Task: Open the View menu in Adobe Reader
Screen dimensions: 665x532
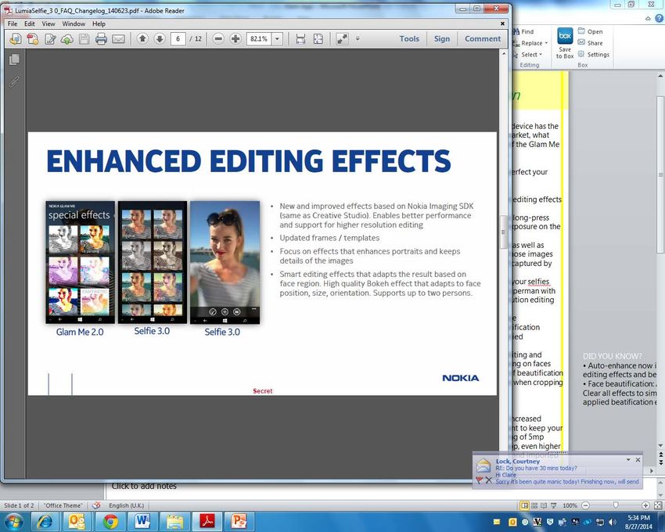Action: click(49, 23)
